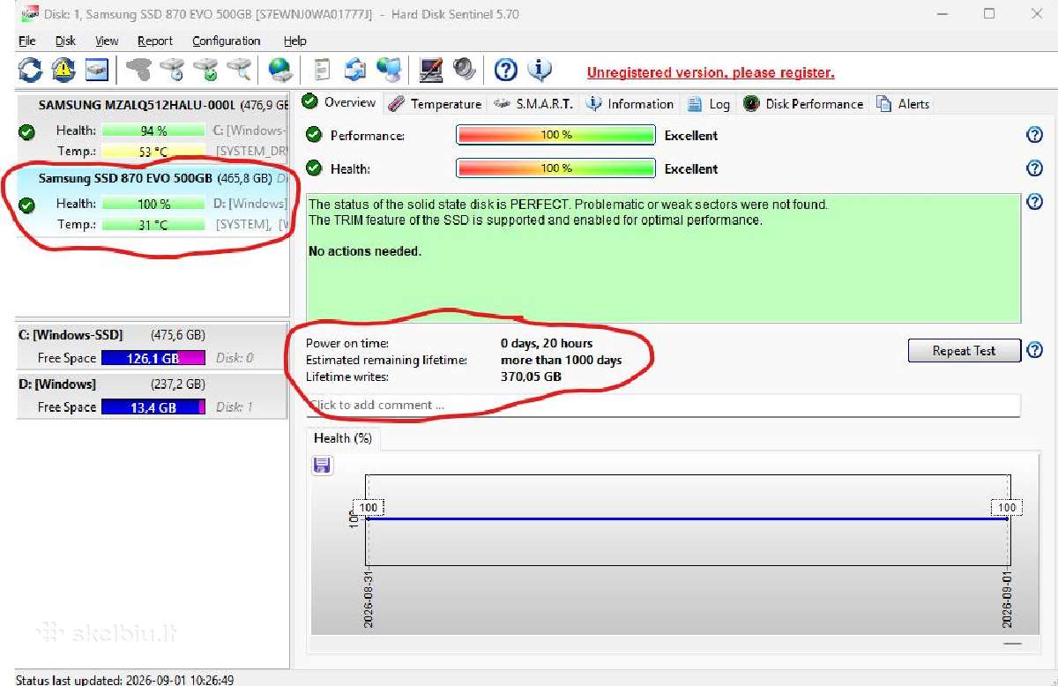The width and height of the screenshot is (1058, 686).
Task: Click the 'Status last updated' status bar text
Action: pos(125,680)
